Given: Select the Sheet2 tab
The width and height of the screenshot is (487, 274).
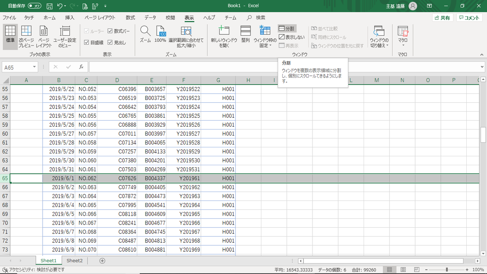Looking at the screenshot, I should pos(75,261).
